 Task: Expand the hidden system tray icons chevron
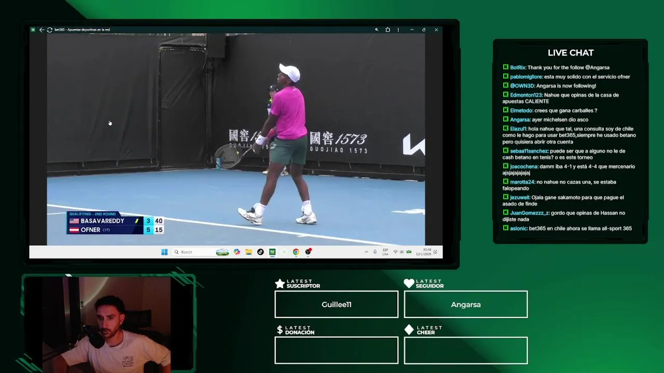point(366,252)
